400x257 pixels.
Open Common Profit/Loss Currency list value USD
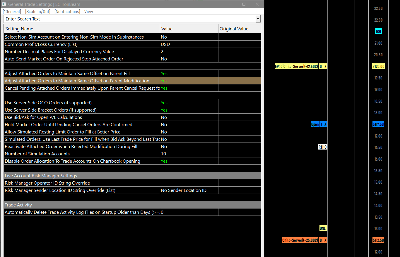tap(189, 44)
